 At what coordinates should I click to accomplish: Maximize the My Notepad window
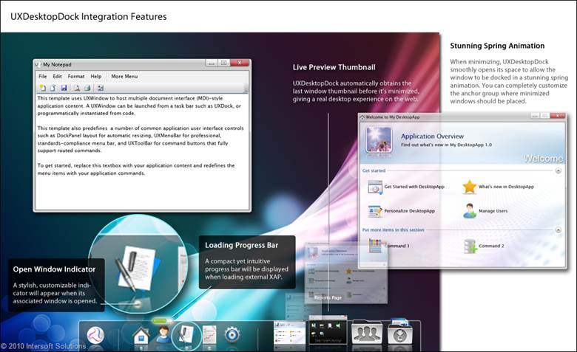pos(223,63)
